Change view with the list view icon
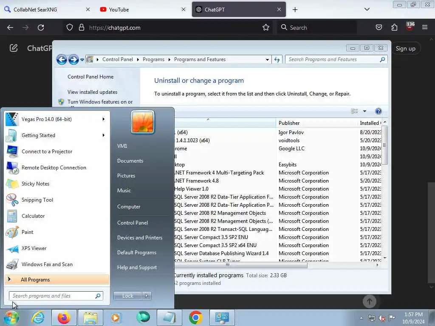The width and height of the screenshot is (435, 326). [x=355, y=111]
